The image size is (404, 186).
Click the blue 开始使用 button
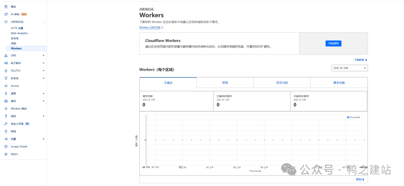click(x=333, y=43)
